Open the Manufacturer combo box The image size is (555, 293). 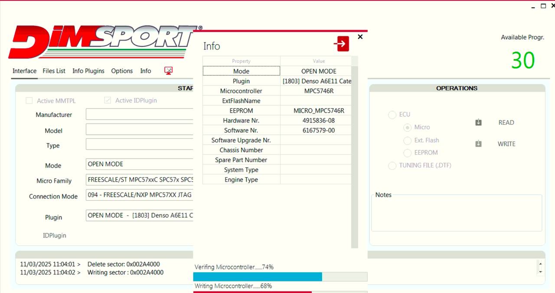[140, 114]
